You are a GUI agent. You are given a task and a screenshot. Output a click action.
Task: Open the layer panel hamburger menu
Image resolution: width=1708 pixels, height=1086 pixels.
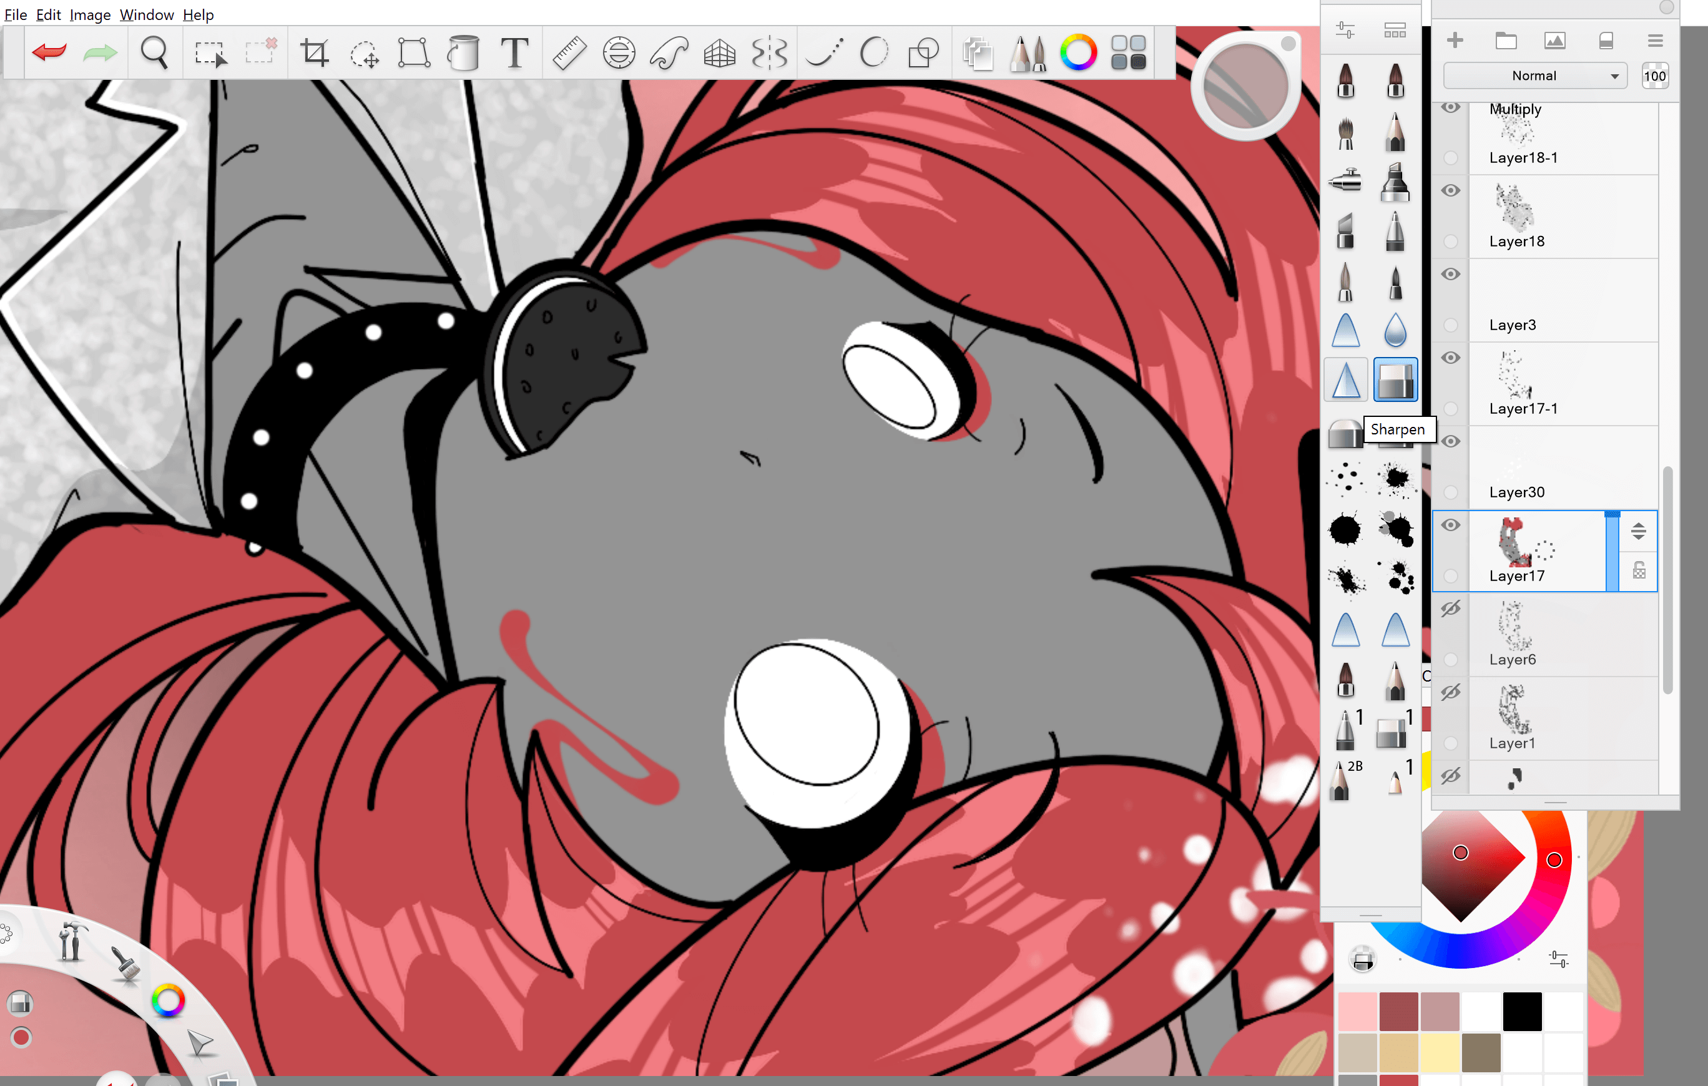click(1655, 41)
